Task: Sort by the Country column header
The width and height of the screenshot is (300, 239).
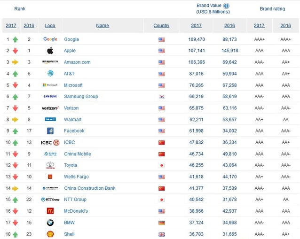Action: coord(161,26)
